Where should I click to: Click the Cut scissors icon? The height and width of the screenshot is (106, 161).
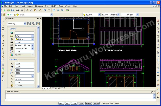[x=27, y=10]
